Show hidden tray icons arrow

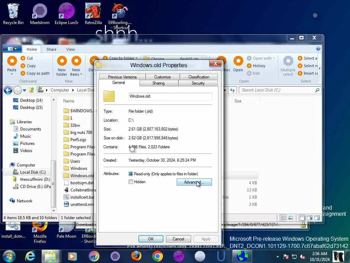click(x=278, y=256)
